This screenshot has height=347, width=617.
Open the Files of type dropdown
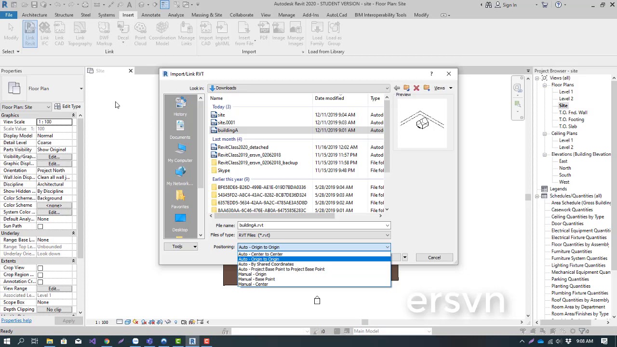tap(314, 235)
